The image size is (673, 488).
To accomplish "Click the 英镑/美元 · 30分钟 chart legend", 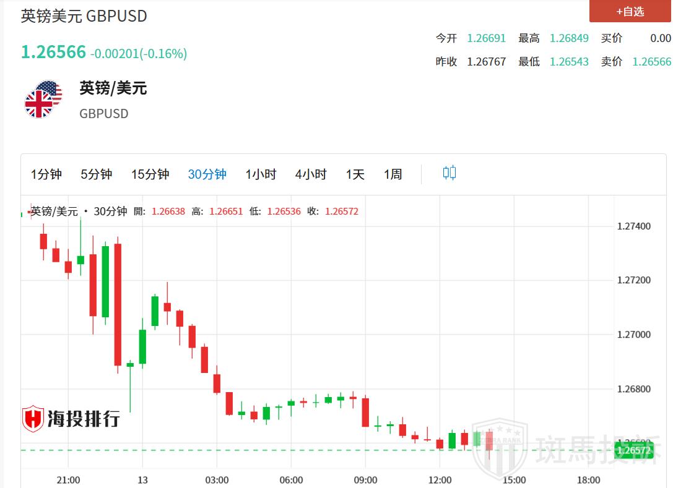I will [79, 212].
